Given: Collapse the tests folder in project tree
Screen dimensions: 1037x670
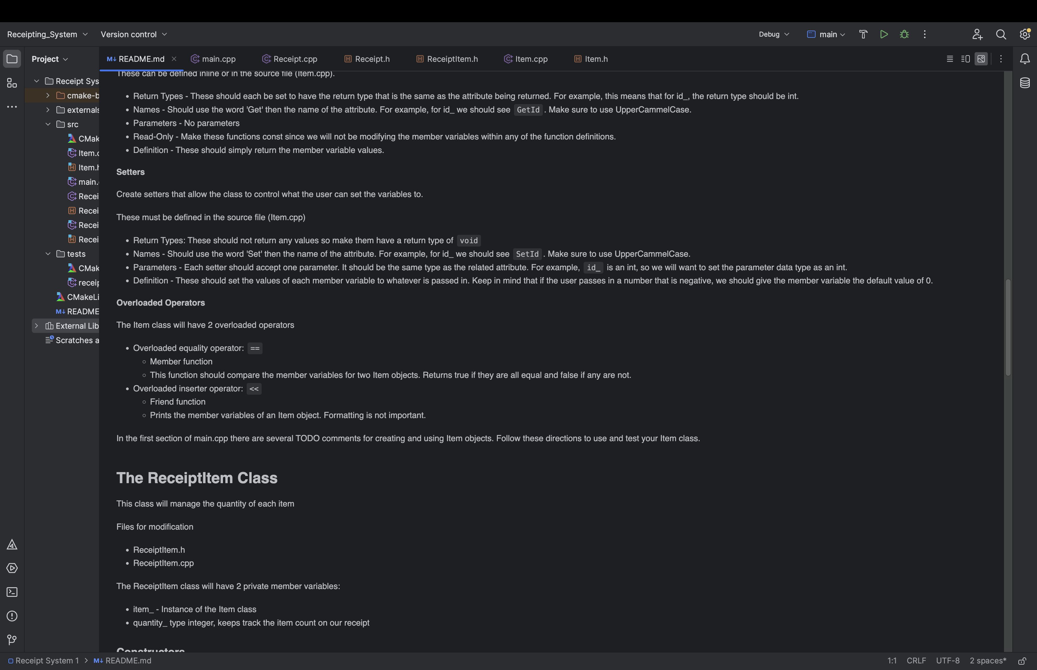Looking at the screenshot, I should [48, 254].
